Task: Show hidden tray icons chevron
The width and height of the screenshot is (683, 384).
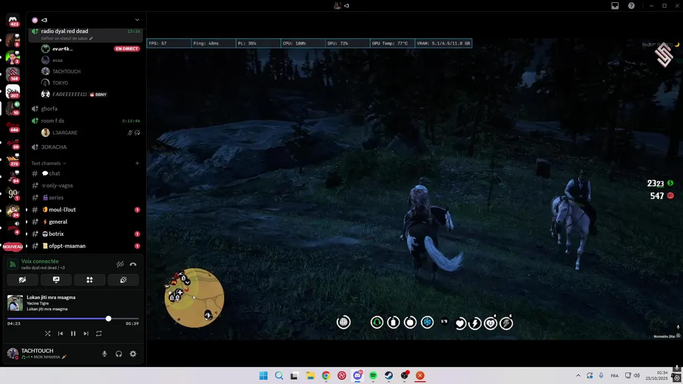Action: pyautogui.click(x=578, y=375)
